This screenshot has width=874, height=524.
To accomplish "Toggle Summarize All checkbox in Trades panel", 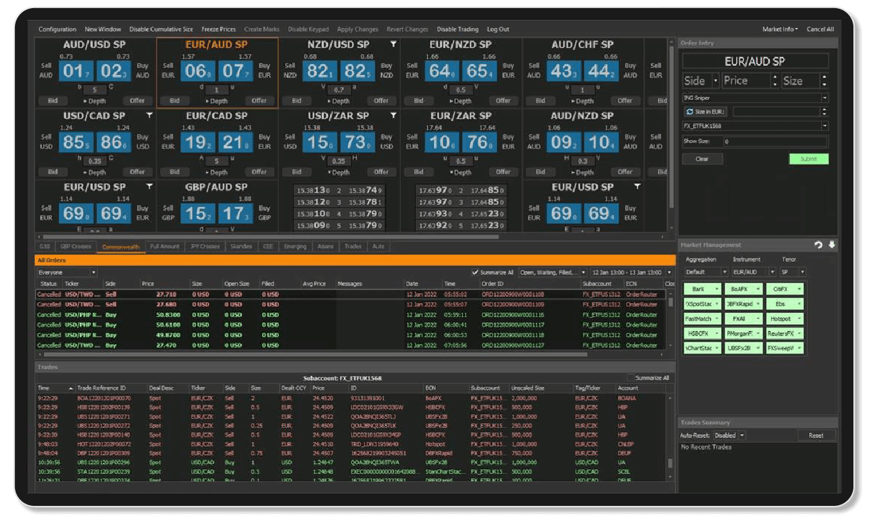I will [x=629, y=378].
